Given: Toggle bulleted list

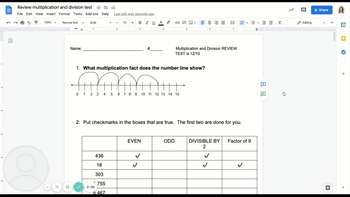Looking at the screenshot, I should coord(253,23).
